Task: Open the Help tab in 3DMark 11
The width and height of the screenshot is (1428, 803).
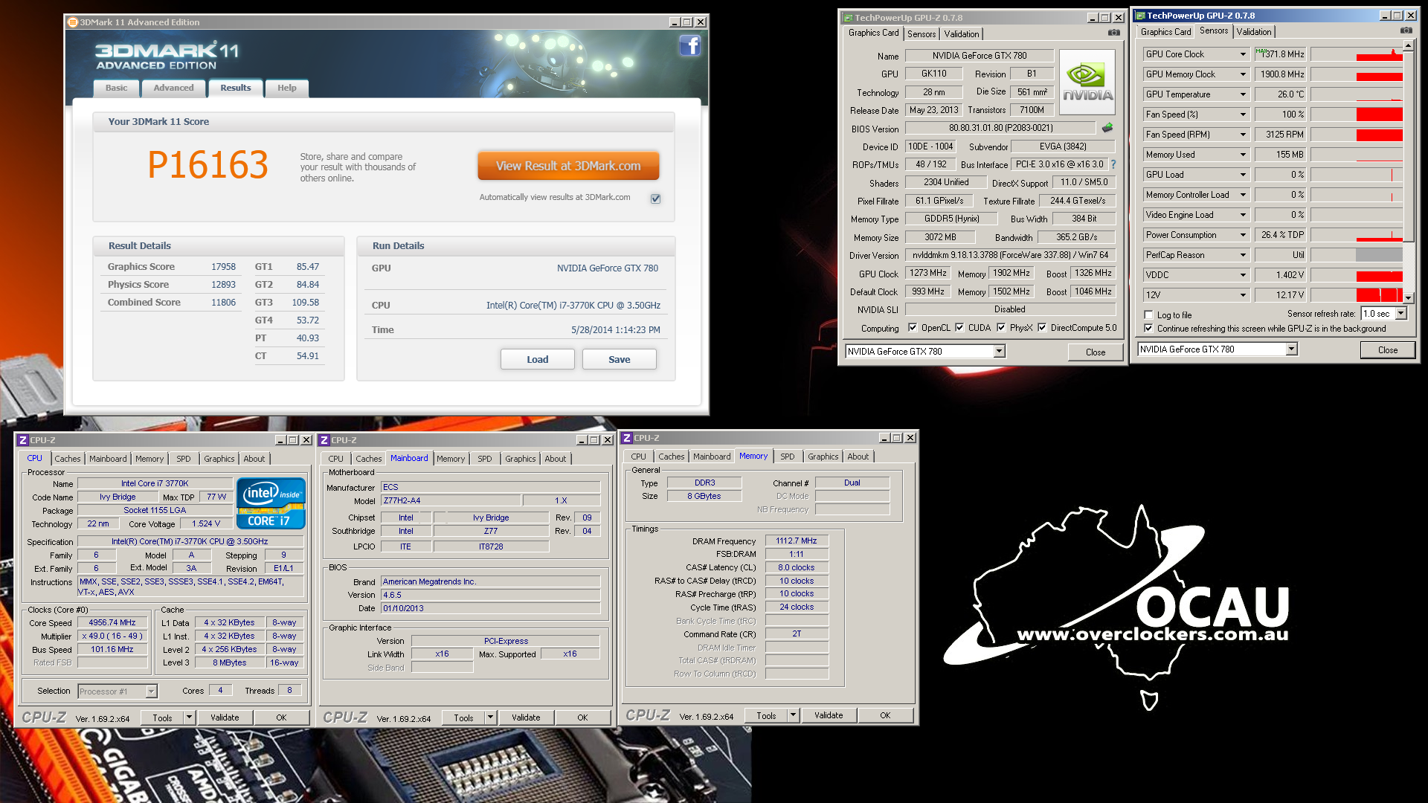Action: pyautogui.click(x=287, y=88)
